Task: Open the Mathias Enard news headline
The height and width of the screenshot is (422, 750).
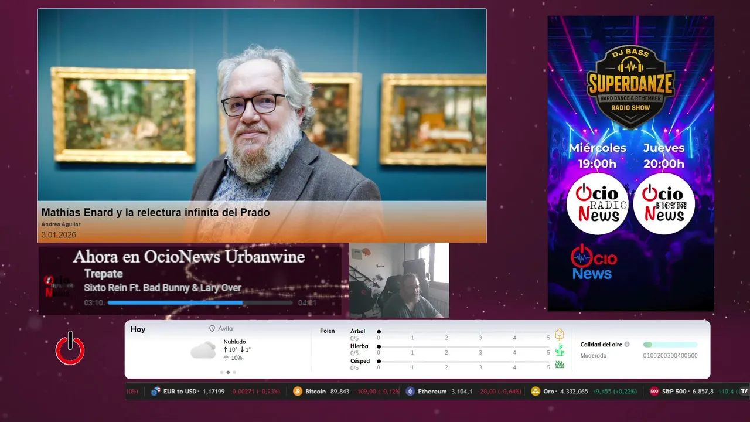Action: point(155,212)
